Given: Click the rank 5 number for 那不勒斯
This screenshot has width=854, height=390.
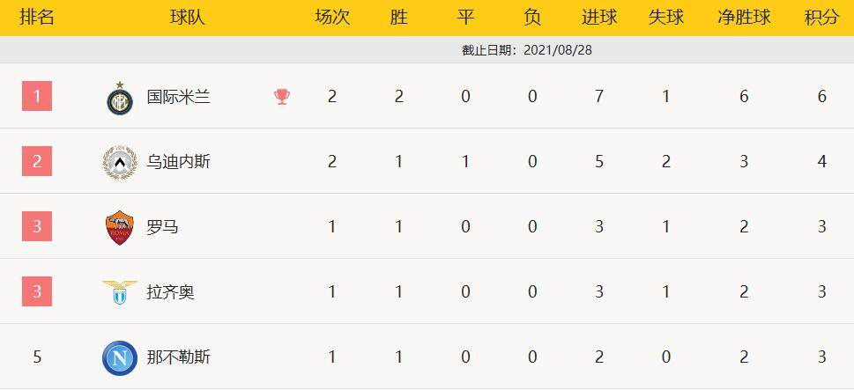Looking at the screenshot, I should pos(37,357).
